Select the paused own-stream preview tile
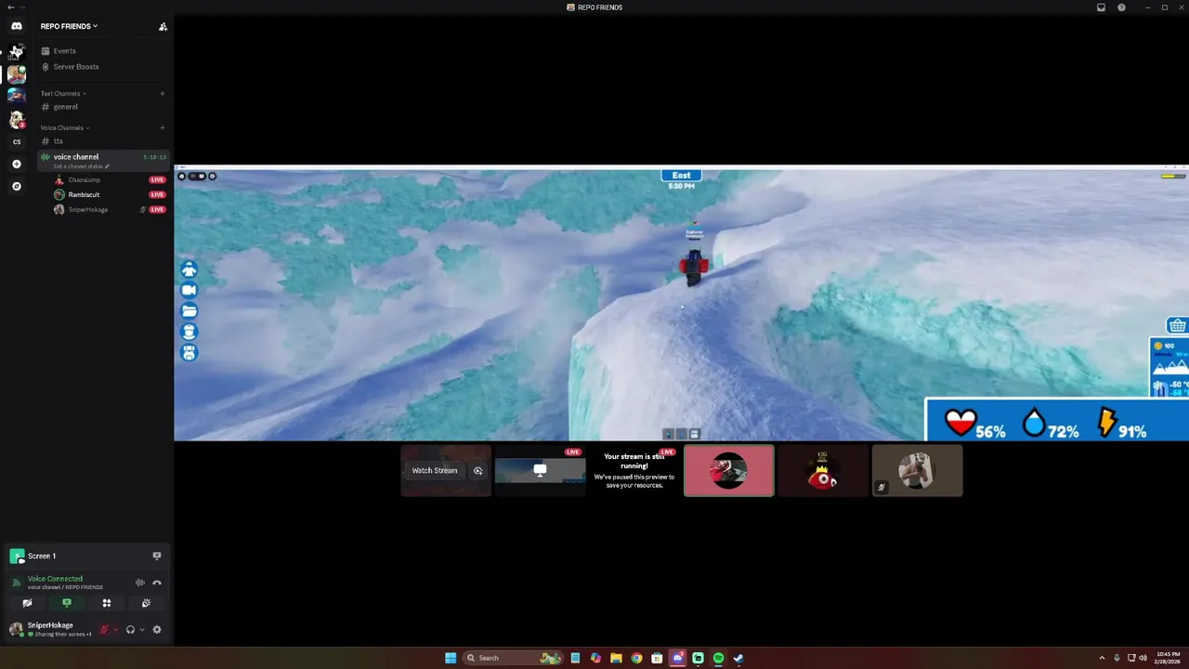Viewport: 1189px width, 669px height. click(x=634, y=471)
